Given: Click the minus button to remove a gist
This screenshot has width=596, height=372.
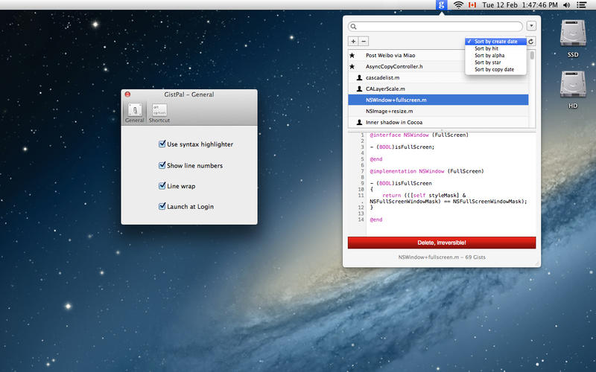Looking at the screenshot, I should [x=364, y=42].
